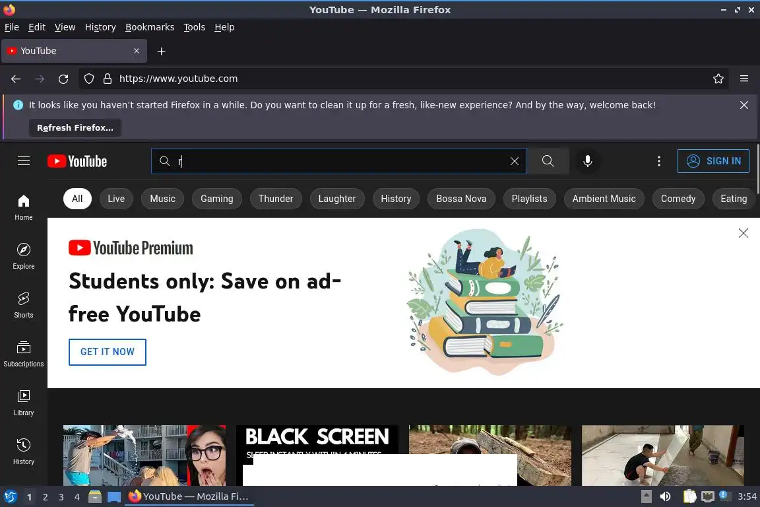
Task: Open a new browser tab
Action: coord(162,51)
